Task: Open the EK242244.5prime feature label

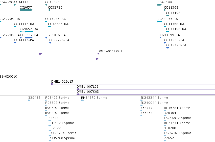Action: 154,98
